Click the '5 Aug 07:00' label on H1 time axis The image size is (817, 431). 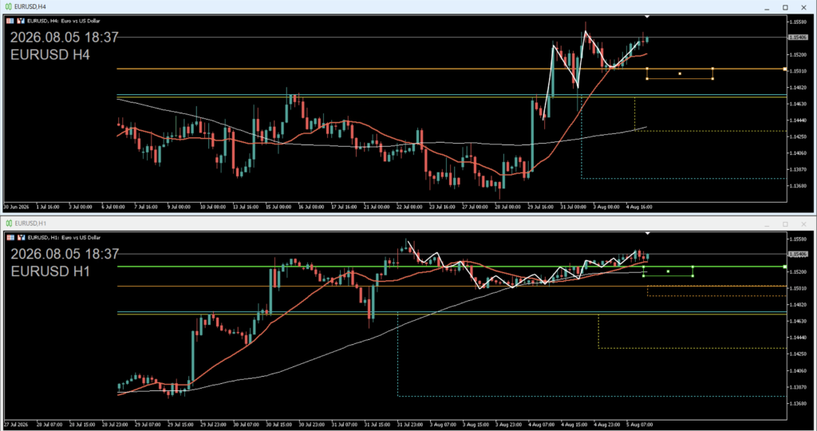pyautogui.click(x=639, y=425)
